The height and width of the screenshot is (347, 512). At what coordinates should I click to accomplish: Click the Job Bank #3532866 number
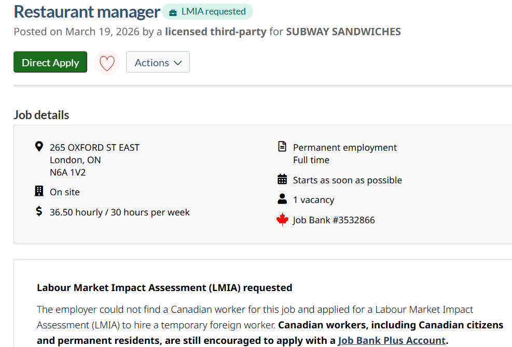pyautogui.click(x=334, y=220)
